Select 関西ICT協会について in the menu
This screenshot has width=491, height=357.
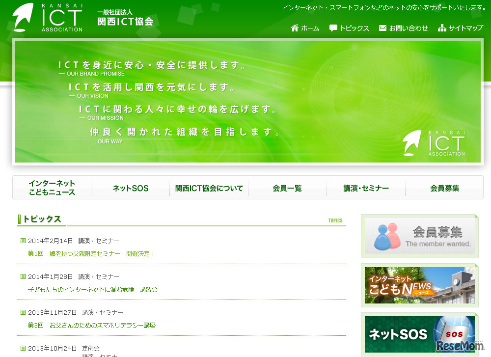(x=209, y=188)
